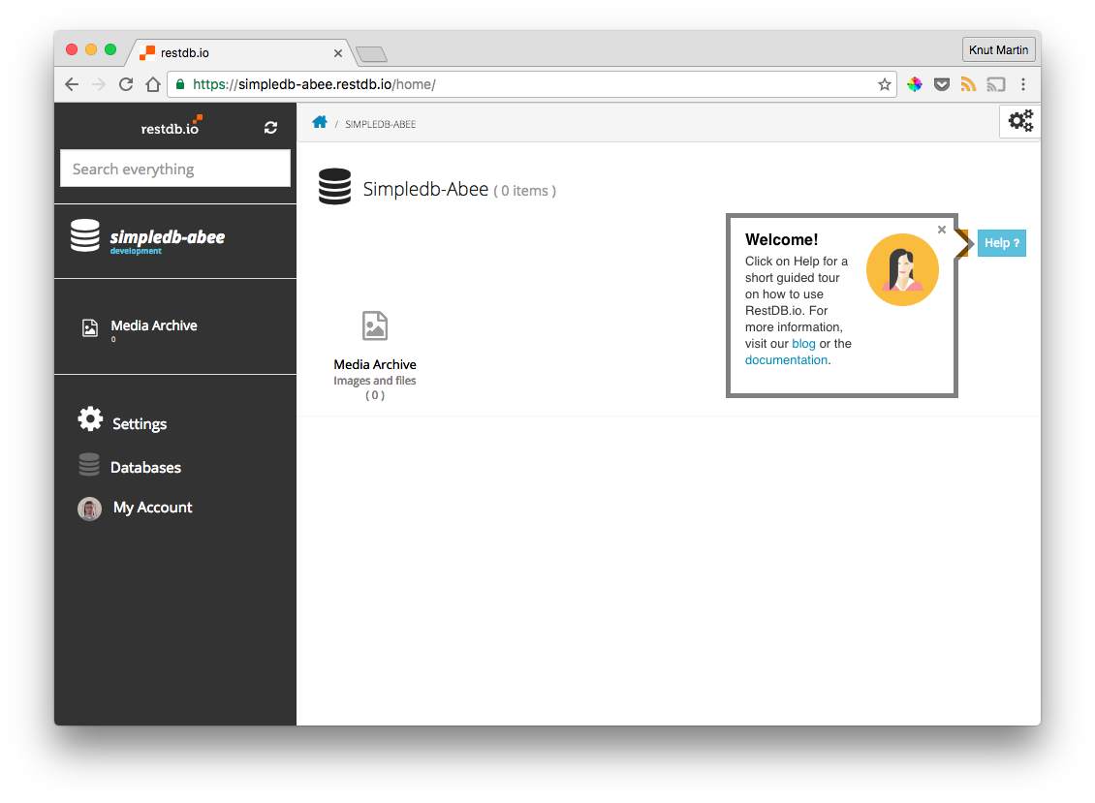Open the Chrome three-dot menu

coord(1023,84)
